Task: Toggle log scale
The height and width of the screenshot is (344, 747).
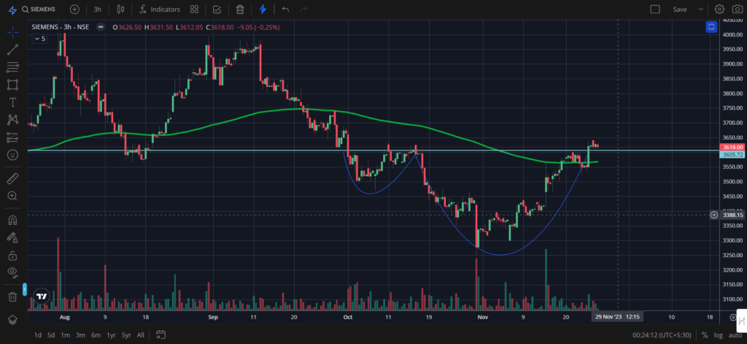Action: click(718, 335)
